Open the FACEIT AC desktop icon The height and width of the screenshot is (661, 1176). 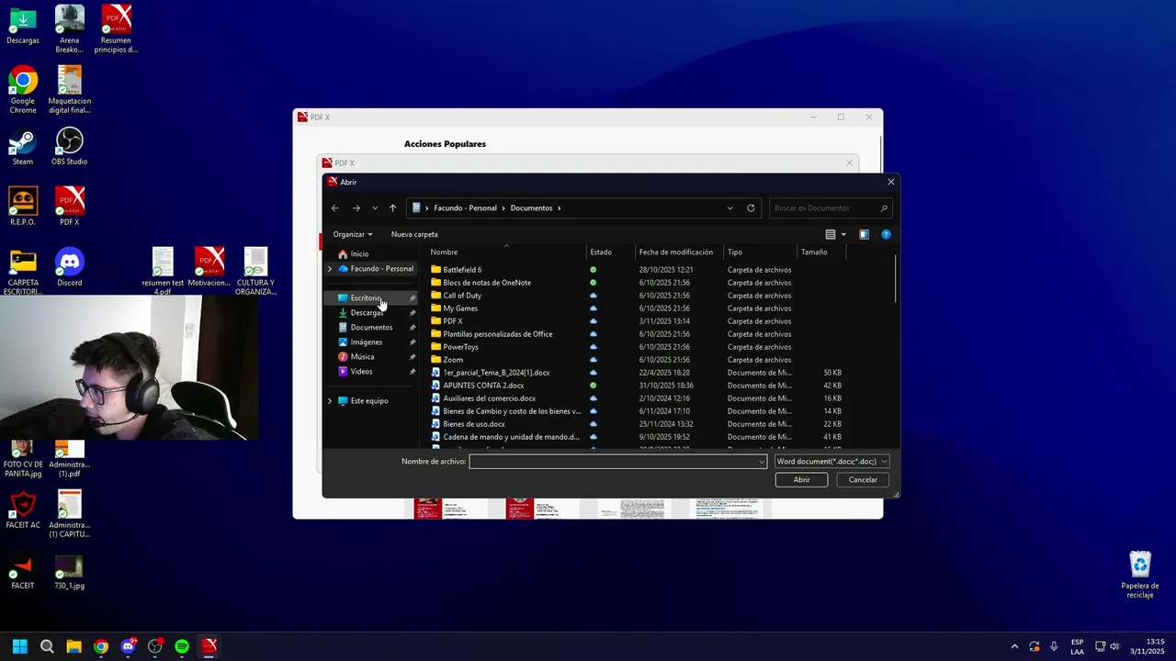coord(23,510)
